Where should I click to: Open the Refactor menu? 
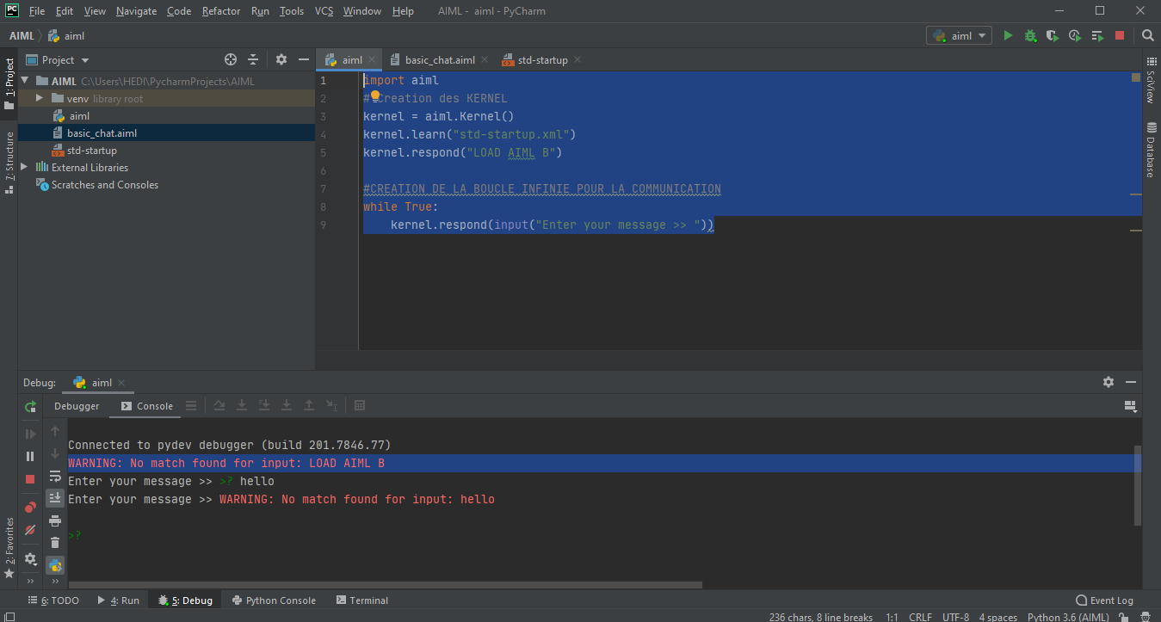click(x=221, y=11)
